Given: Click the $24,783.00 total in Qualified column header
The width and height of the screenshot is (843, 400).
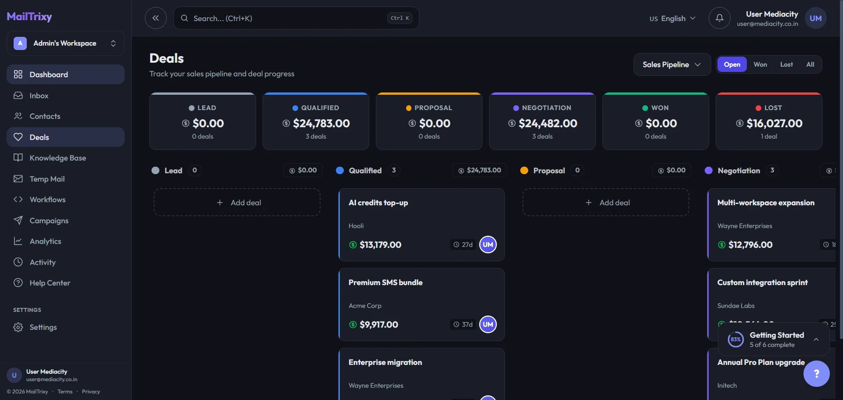Looking at the screenshot, I should point(479,170).
